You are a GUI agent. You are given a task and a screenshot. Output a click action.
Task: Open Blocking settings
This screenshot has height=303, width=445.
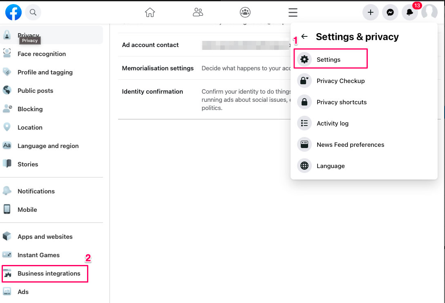coord(51,109)
